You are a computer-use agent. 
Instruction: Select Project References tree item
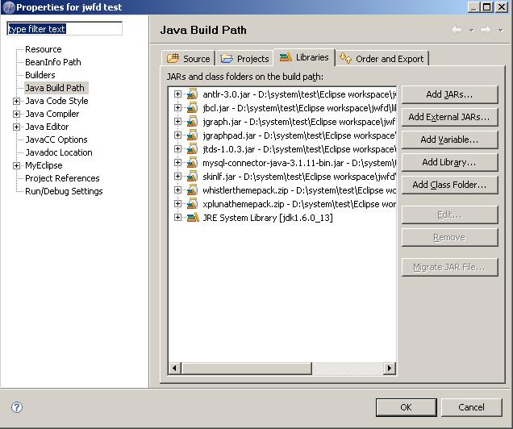[62, 178]
